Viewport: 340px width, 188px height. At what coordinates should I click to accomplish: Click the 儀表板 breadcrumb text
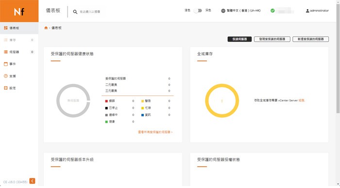[56, 28]
